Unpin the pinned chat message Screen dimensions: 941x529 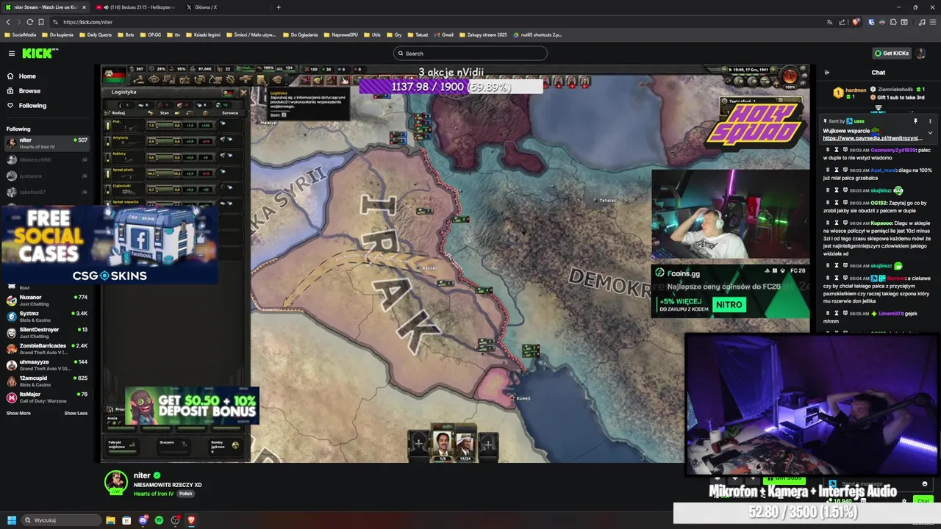click(x=916, y=121)
